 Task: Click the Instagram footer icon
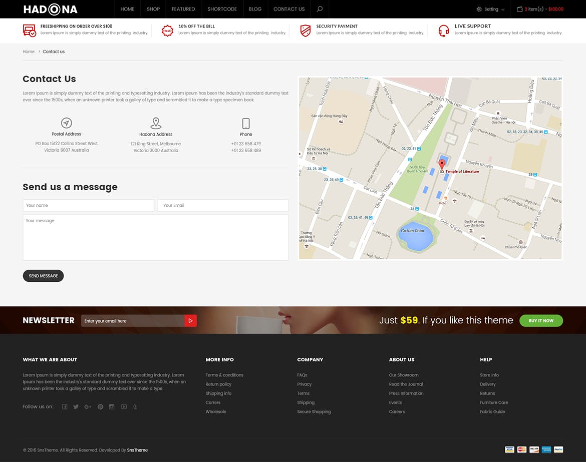(112, 407)
